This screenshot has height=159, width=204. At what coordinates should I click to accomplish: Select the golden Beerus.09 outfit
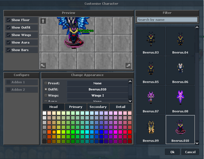point(151,130)
